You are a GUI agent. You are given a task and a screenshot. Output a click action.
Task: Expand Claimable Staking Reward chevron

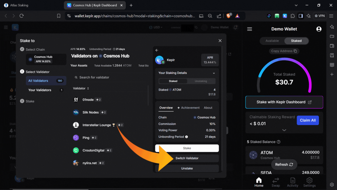284,130
